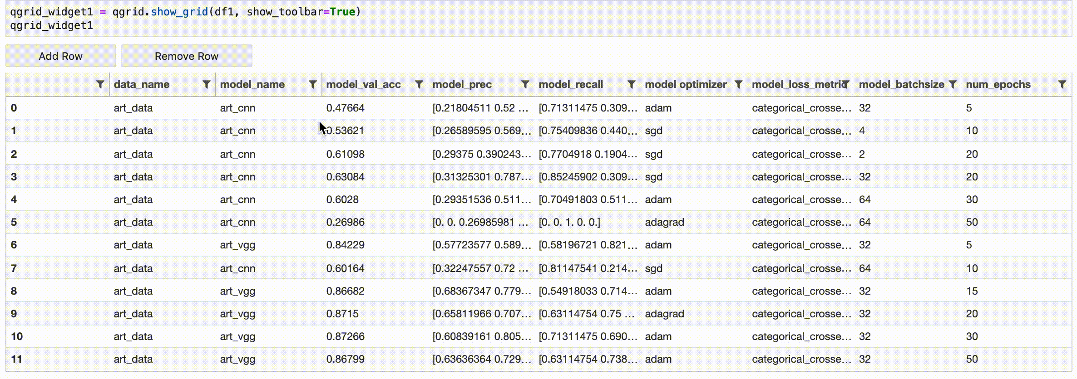
Task: Click the Remove Row button
Action: (186, 56)
